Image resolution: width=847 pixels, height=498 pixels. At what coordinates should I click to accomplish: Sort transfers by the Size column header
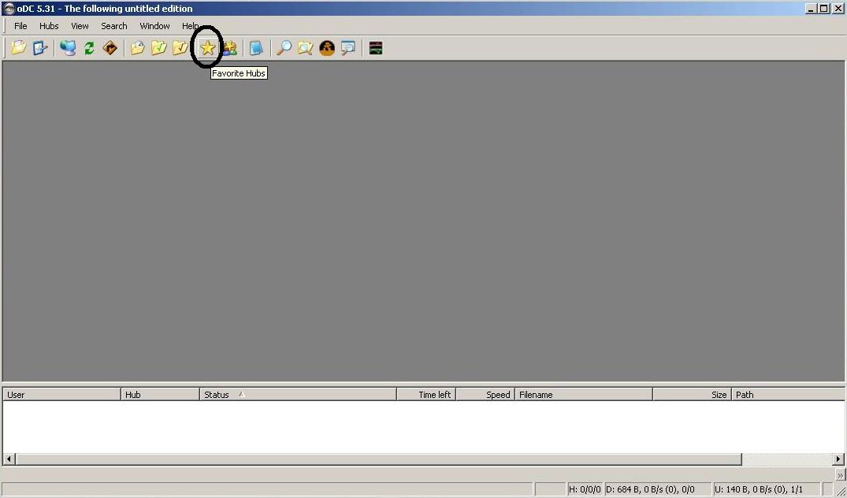tap(692, 395)
